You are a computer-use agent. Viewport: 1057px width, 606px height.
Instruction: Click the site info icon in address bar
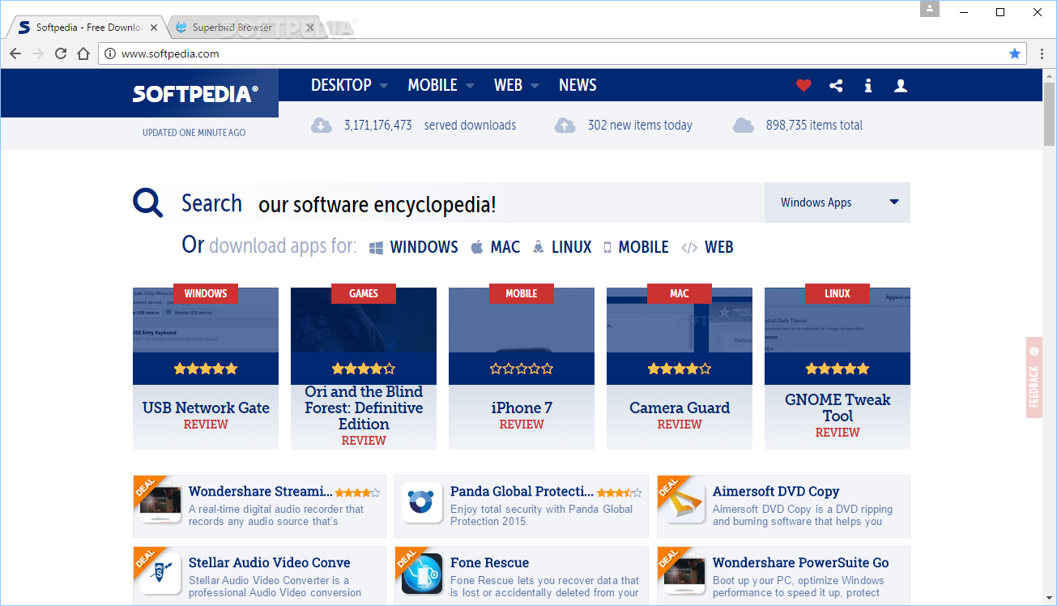point(110,53)
